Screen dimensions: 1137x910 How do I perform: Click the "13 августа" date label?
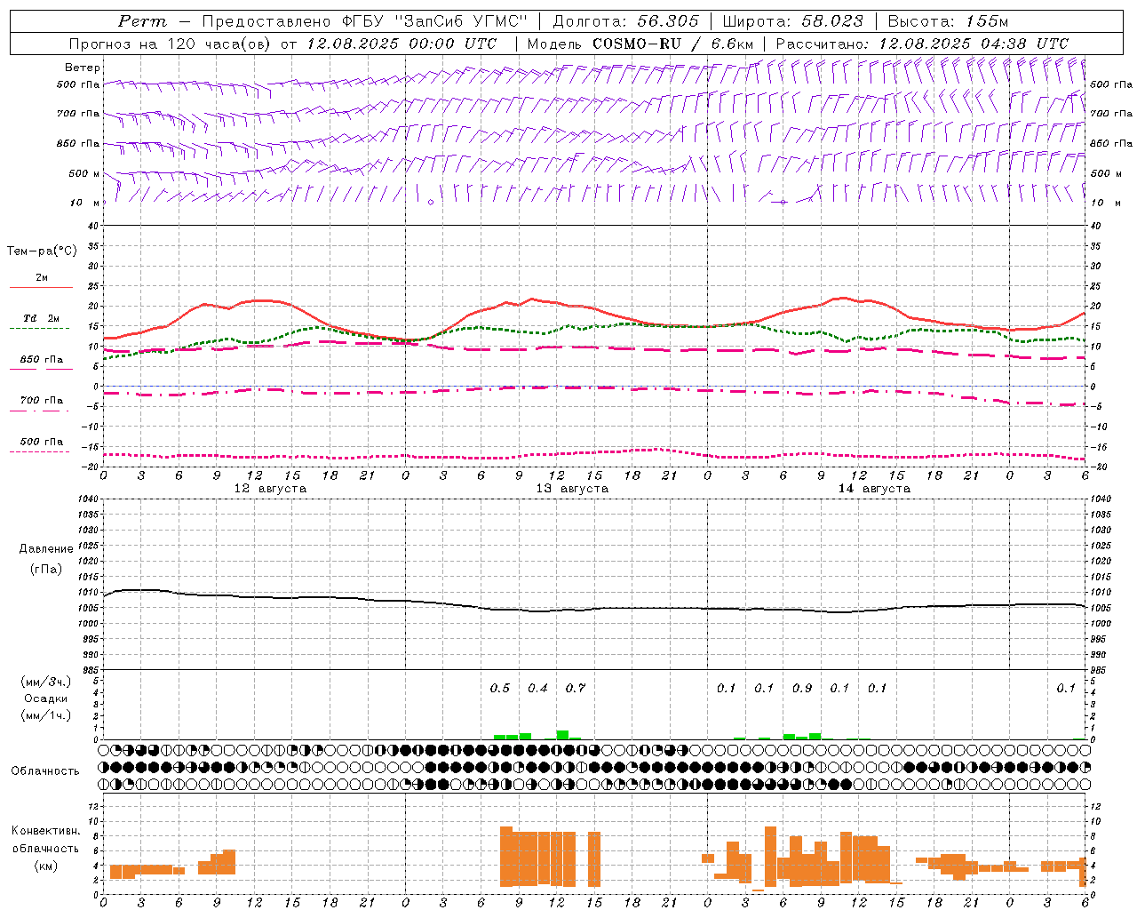pyautogui.click(x=572, y=489)
